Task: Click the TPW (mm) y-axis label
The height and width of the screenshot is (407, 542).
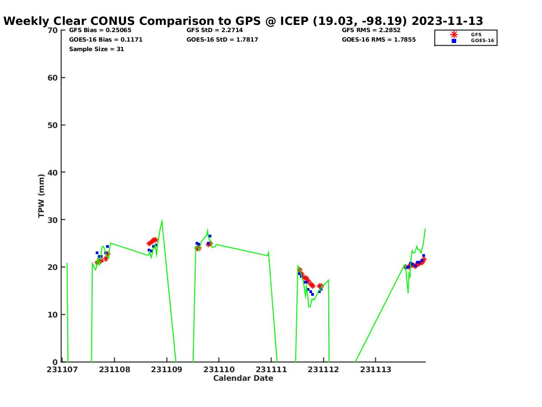Action: tap(42, 196)
